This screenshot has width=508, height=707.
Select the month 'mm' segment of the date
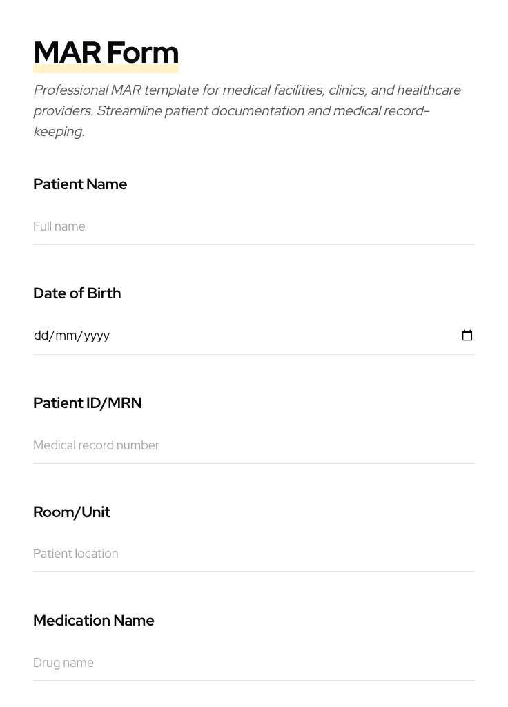click(x=66, y=336)
